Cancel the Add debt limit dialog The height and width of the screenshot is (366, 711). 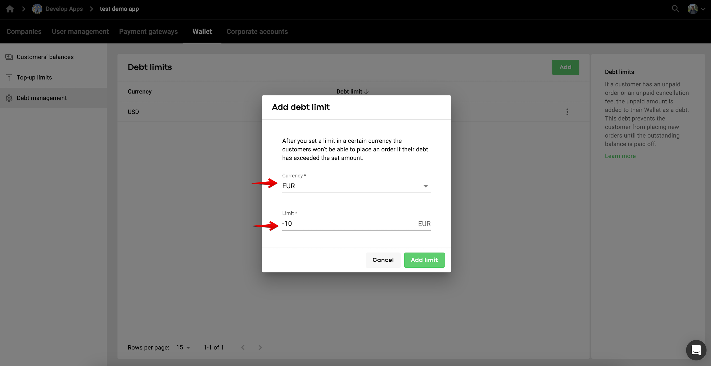383,260
